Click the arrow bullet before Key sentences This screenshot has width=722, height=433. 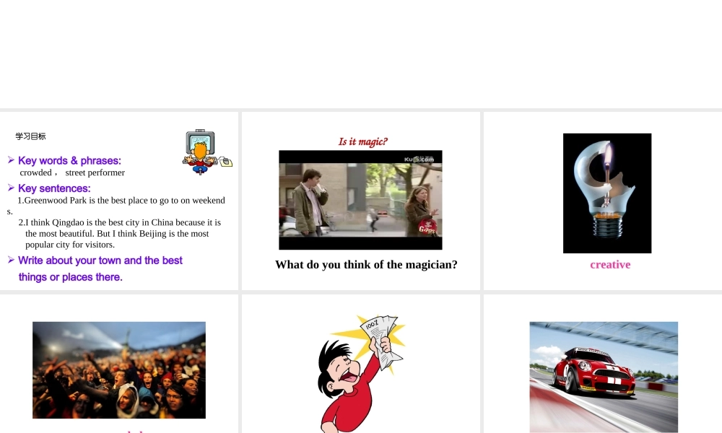[x=11, y=188]
